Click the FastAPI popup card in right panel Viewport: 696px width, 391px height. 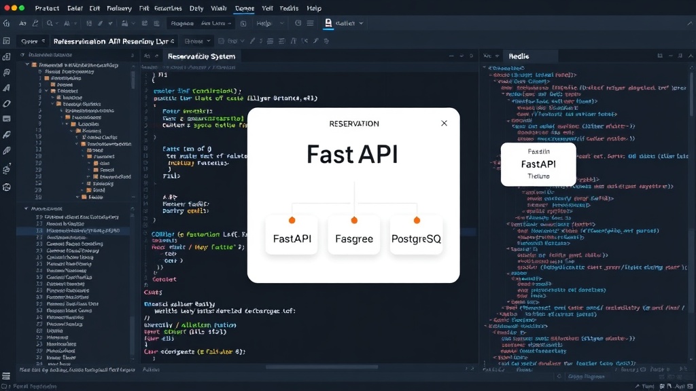(x=538, y=164)
